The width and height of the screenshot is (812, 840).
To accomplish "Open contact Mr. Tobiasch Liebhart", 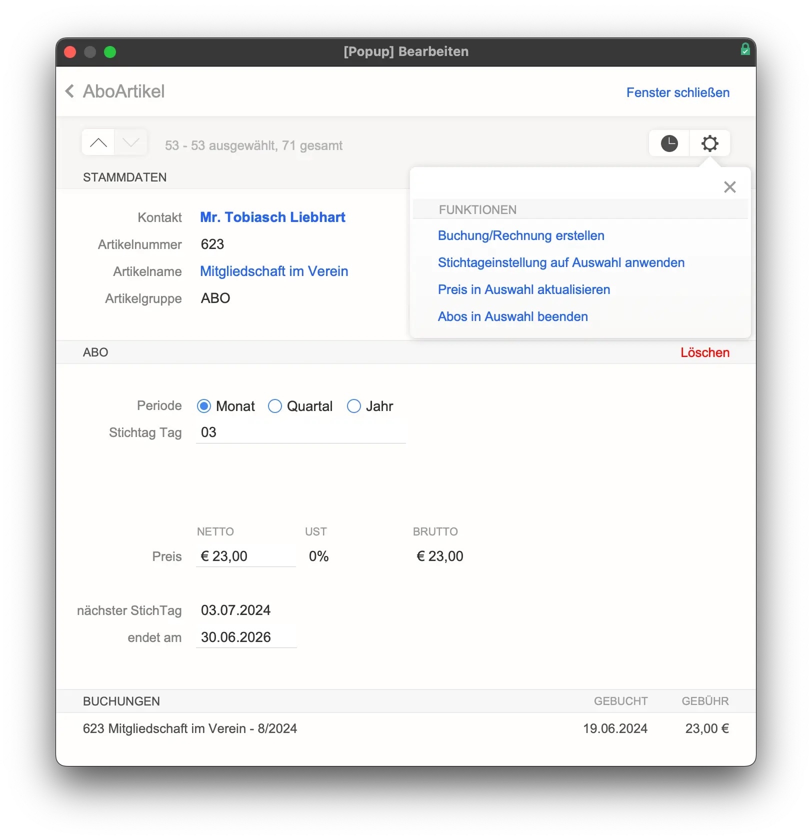I will coord(272,217).
